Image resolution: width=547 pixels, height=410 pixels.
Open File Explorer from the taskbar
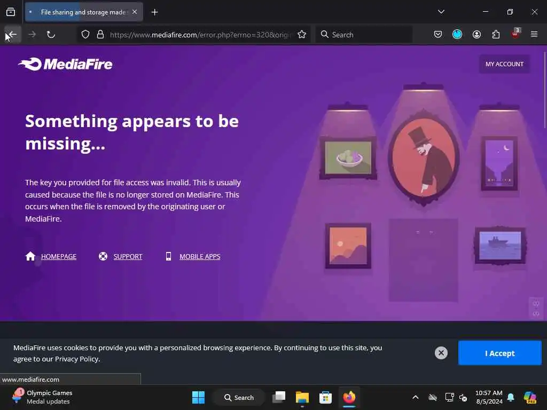(x=302, y=397)
